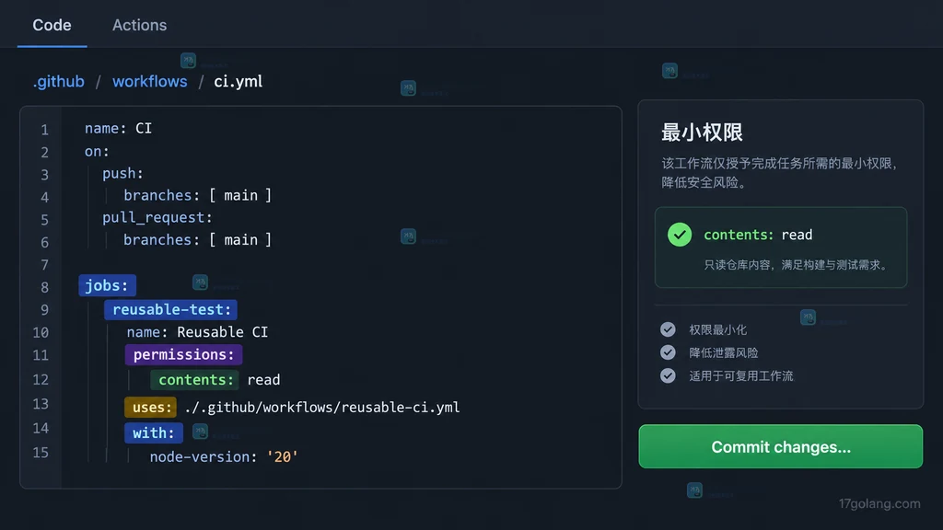Click the path ./.github/workflows/reusable-ci.yml
The image size is (943, 530).
(x=322, y=408)
